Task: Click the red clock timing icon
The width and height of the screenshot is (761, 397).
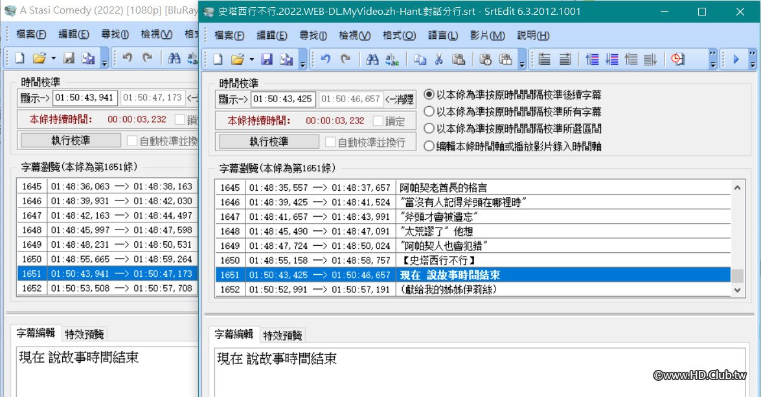Action: [677, 59]
